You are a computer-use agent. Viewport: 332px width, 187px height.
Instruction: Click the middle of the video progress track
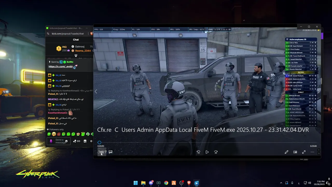[x=207, y=142]
